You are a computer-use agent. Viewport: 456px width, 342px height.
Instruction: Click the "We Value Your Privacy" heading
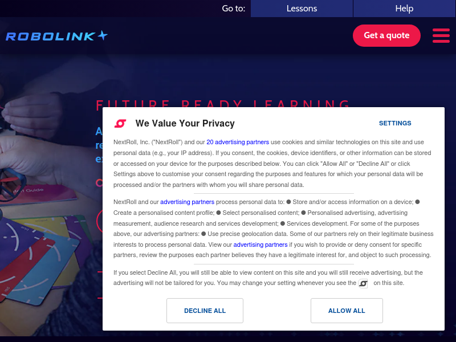click(x=185, y=123)
